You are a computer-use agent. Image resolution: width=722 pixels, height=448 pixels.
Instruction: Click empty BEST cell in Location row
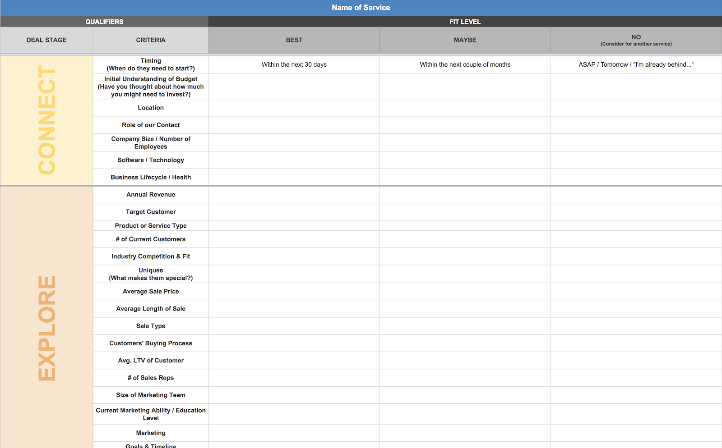294,108
